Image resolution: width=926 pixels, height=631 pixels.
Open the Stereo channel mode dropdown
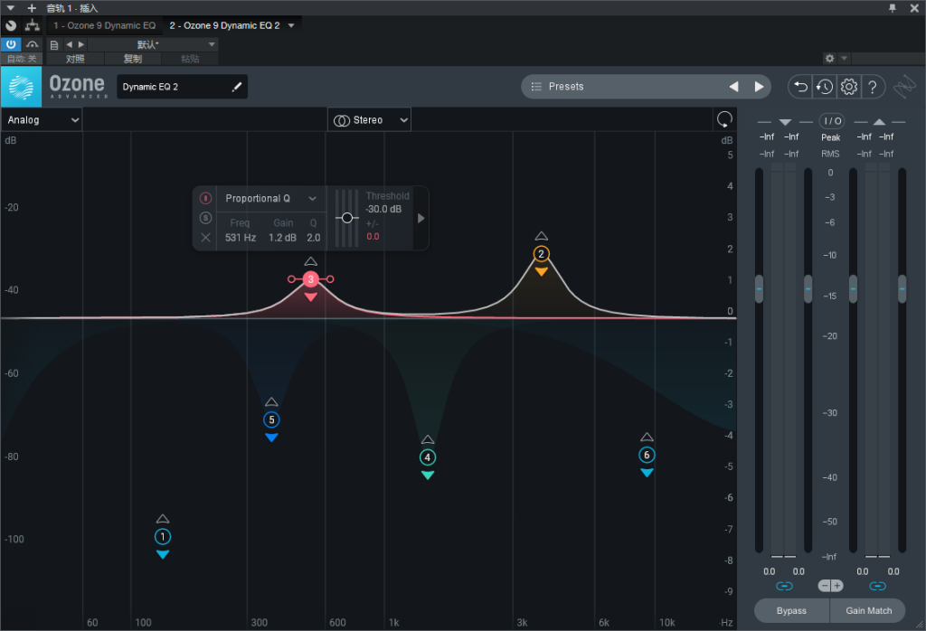click(369, 120)
